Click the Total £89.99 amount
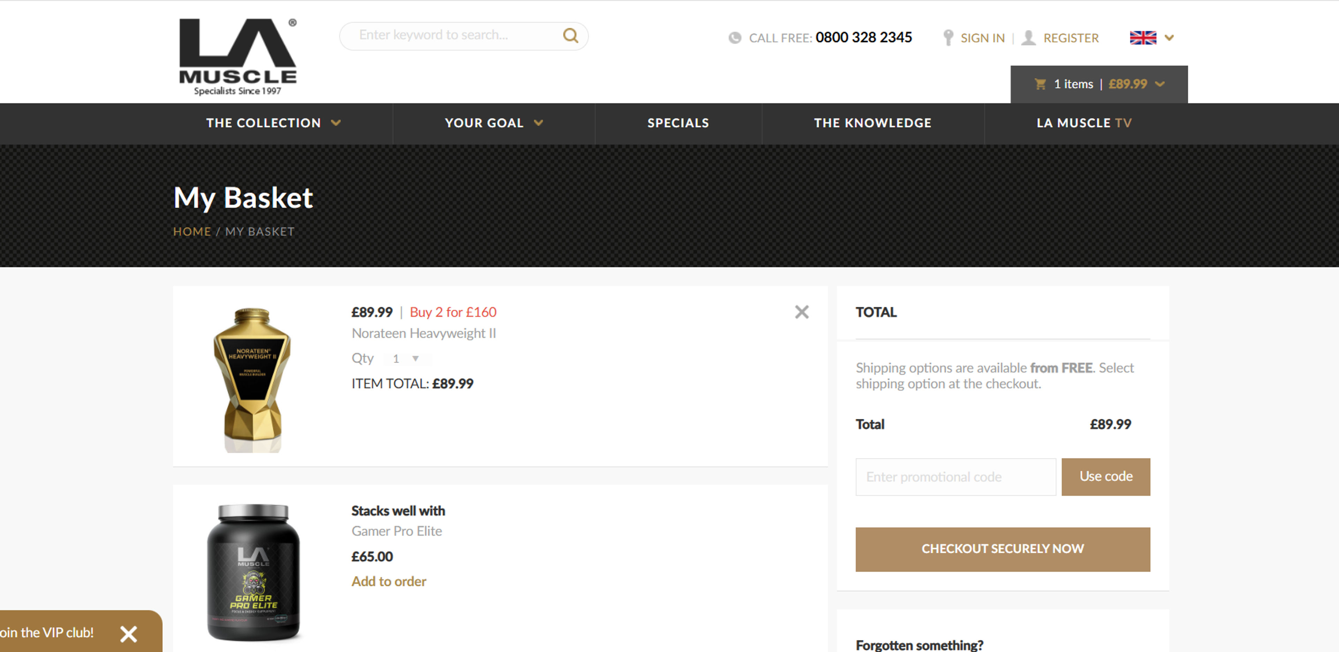Image resolution: width=1339 pixels, height=652 pixels. point(1110,424)
